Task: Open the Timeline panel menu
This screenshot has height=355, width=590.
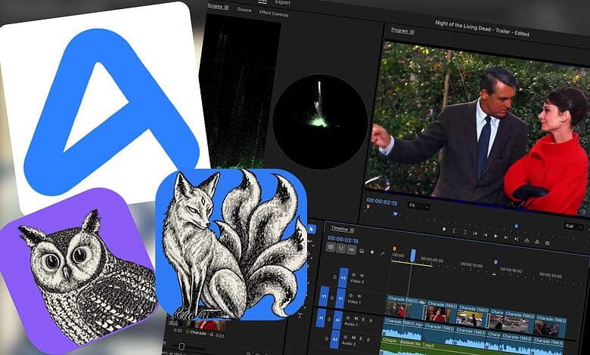Action: pyautogui.click(x=352, y=230)
